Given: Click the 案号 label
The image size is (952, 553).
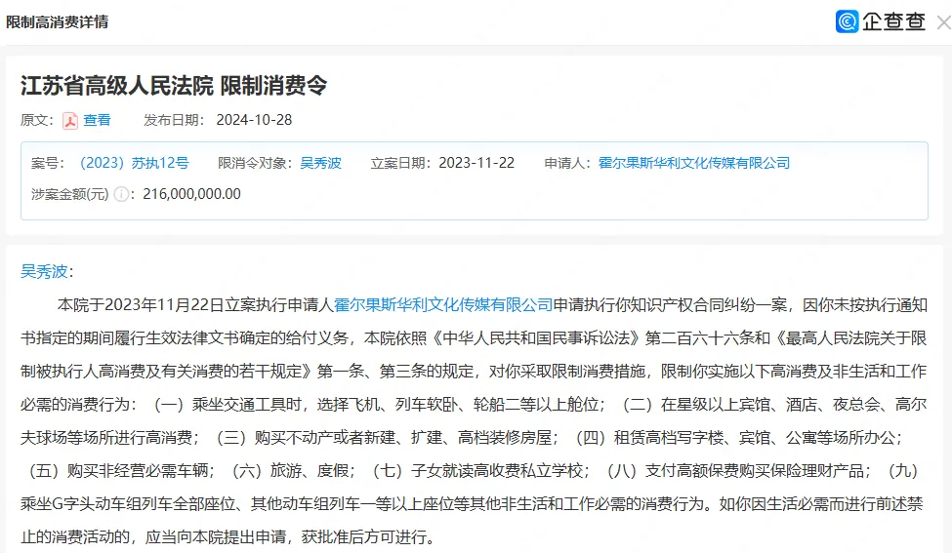Looking at the screenshot, I should [x=48, y=163].
